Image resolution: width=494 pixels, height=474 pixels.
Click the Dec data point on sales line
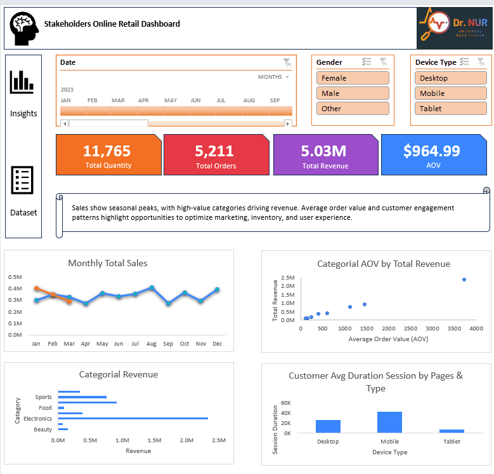pyautogui.click(x=217, y=289)
